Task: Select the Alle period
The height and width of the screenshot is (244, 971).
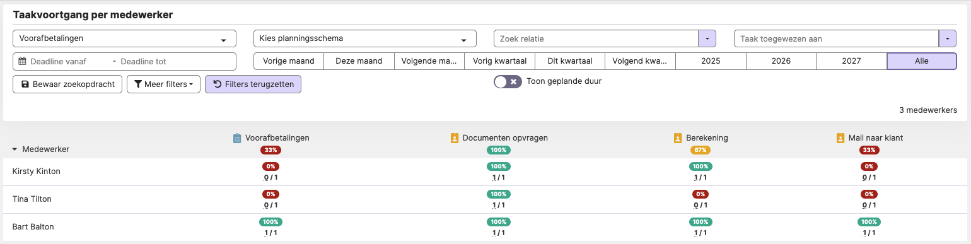Action: [x=922, y=61]
